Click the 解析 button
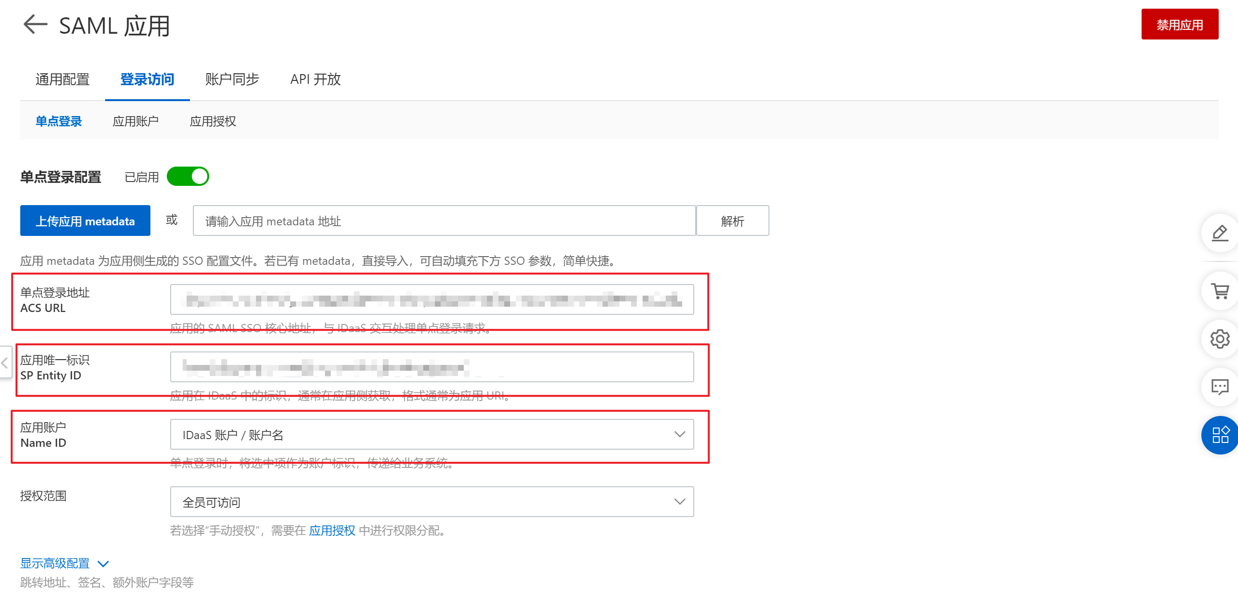This screenshot has width=1238, height=610. point(732,221)
